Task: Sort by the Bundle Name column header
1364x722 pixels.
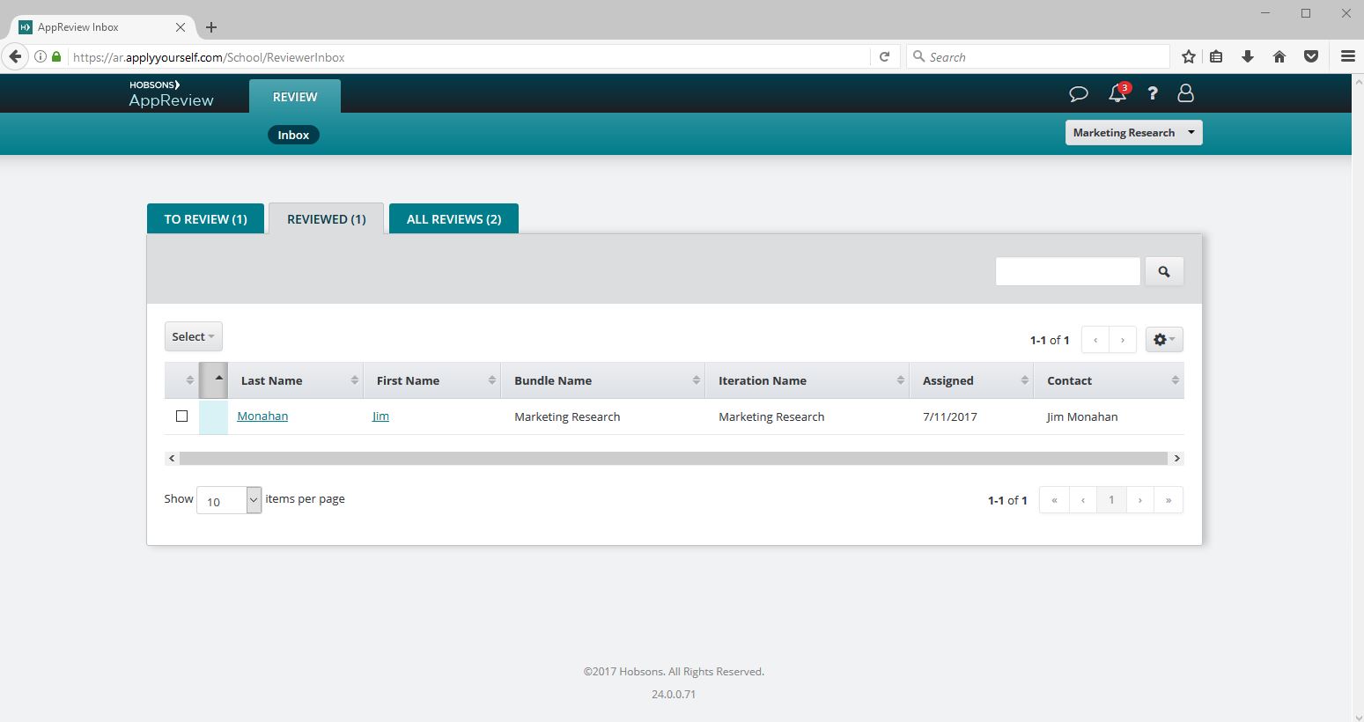Action: (x=553, y=381)
